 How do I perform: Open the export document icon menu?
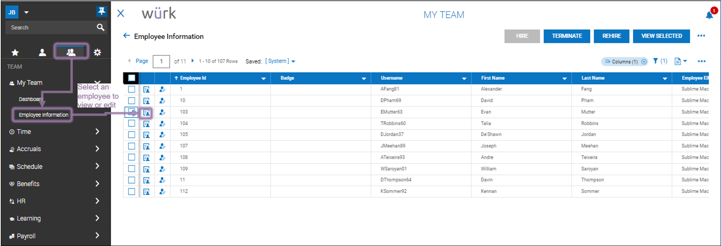[680, 61]
